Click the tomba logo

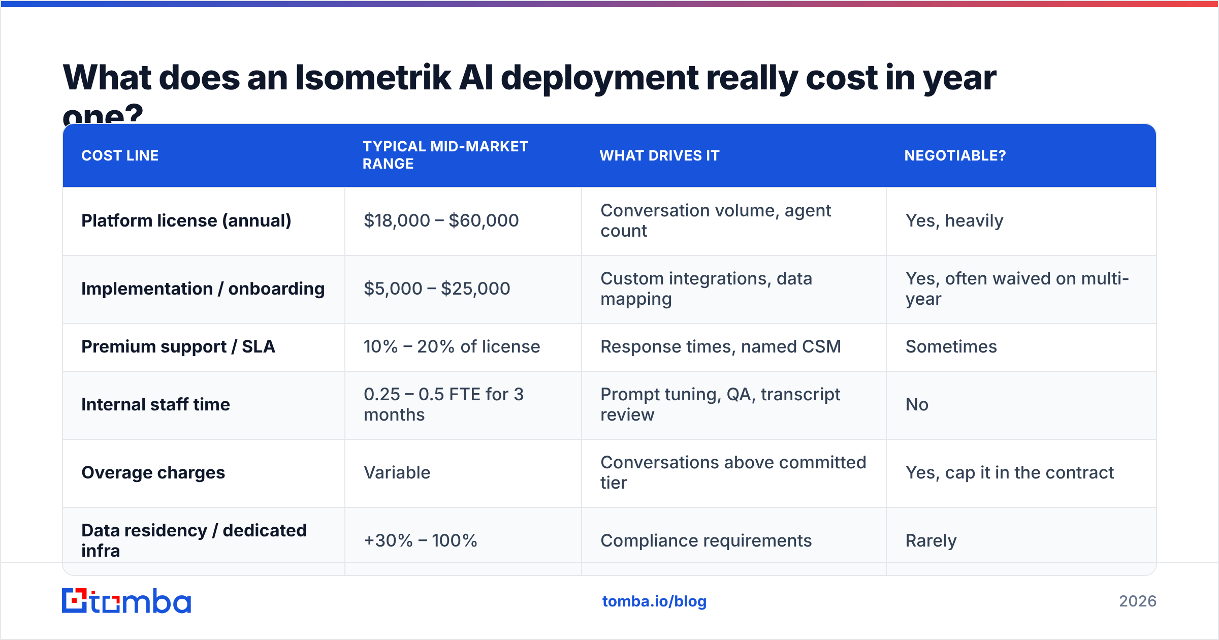pyautogui.click(x=126, y=601)
